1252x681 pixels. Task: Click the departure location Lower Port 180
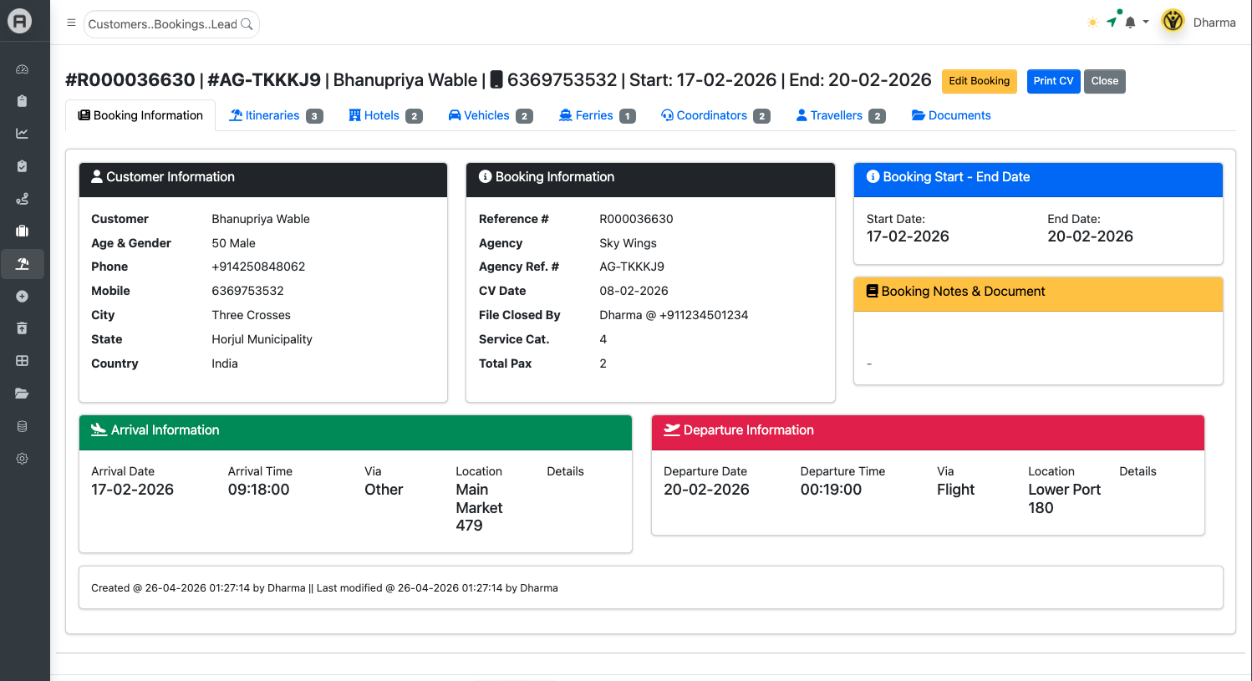point(1065,499)
